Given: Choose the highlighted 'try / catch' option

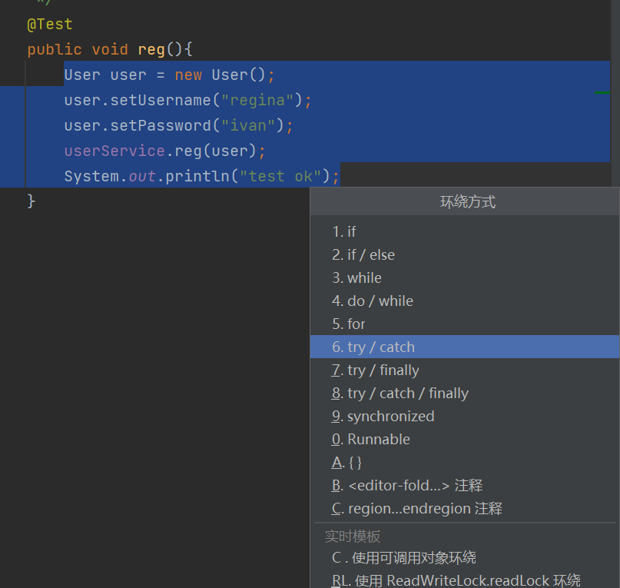Looking at the screenshot, I should tap(373, 347).
